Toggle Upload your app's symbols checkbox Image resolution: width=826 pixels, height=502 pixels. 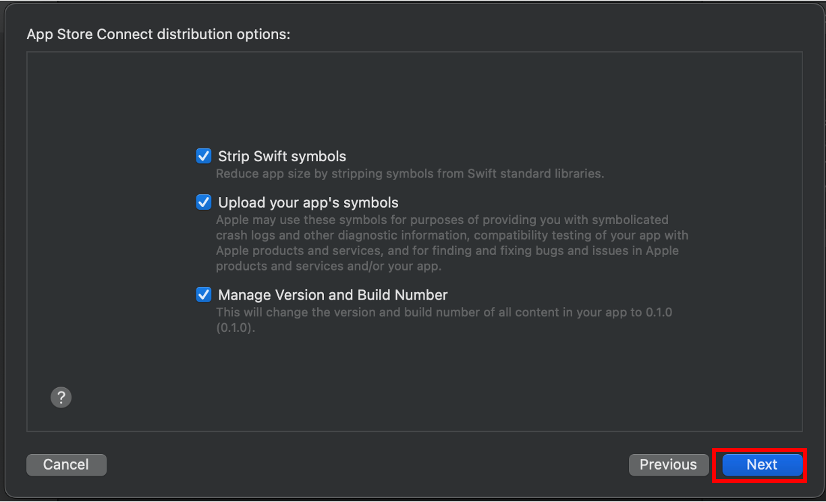(204, 202)
